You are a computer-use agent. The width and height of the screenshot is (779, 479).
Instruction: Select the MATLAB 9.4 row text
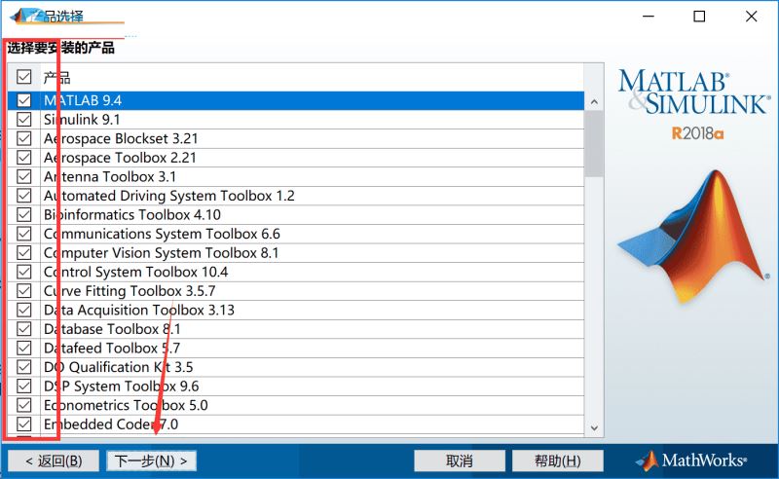[x=83, y=100]
